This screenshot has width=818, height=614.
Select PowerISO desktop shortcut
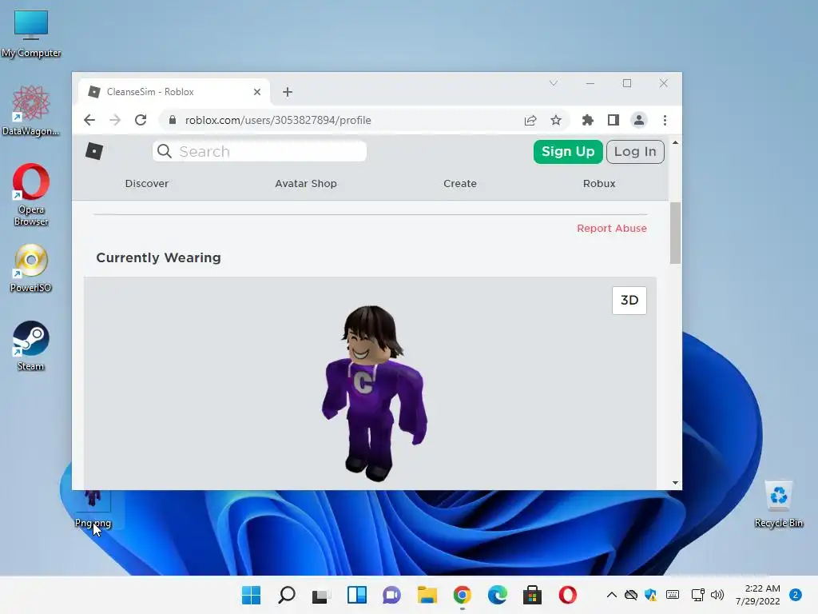(31, 269)
